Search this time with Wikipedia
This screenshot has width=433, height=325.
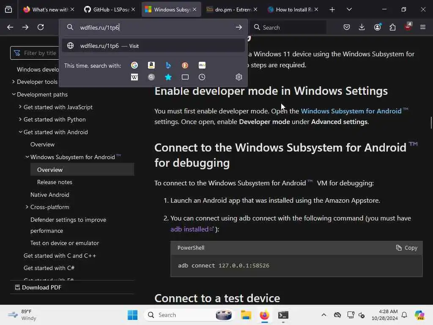[x=134, y=77]
